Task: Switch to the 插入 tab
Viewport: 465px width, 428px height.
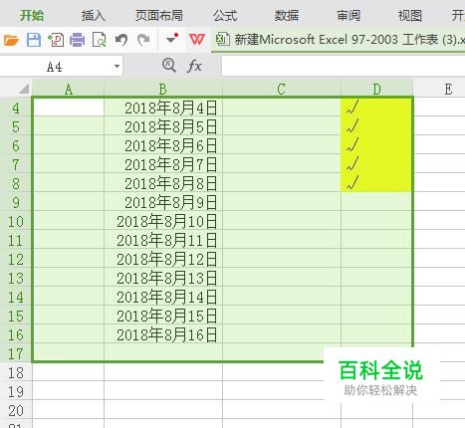Action: click(x=93, y=15)
